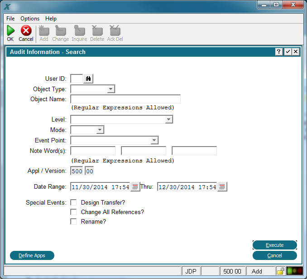Expand the Object Type dropdown
The image size is (307, 279).
(x=111, y=89)
